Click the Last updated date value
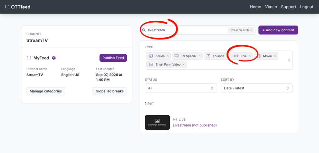Image resolution: width=319 pixels, height=153 pixels. pos(109,77)
